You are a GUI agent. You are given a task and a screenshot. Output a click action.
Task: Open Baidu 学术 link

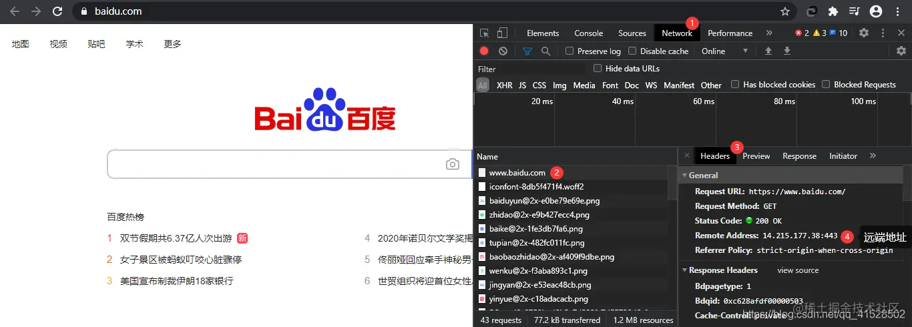click(134, 43)
